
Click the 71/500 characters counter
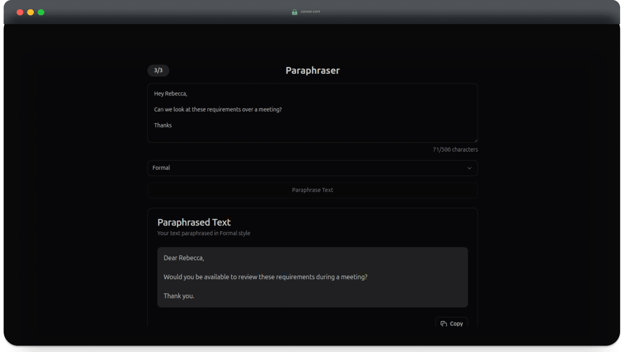[x=455, y=150]
